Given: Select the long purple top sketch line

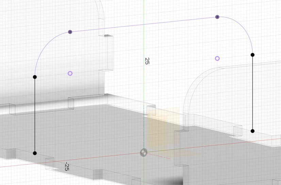Looking at the screenshot, I should click(143, 25).
